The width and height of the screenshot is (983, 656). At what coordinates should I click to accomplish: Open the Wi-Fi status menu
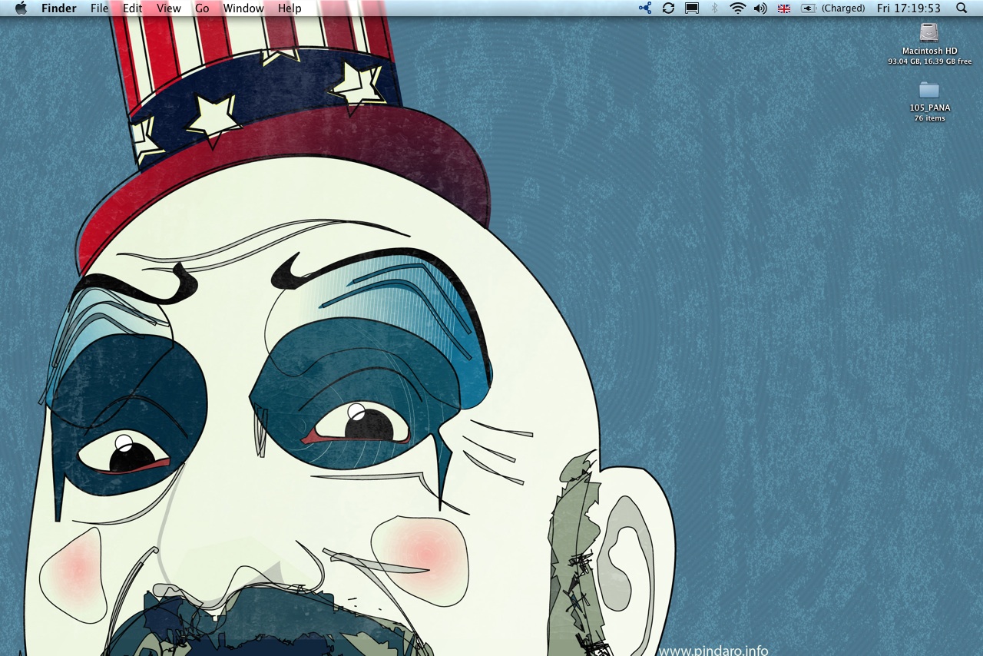point(737,8)
